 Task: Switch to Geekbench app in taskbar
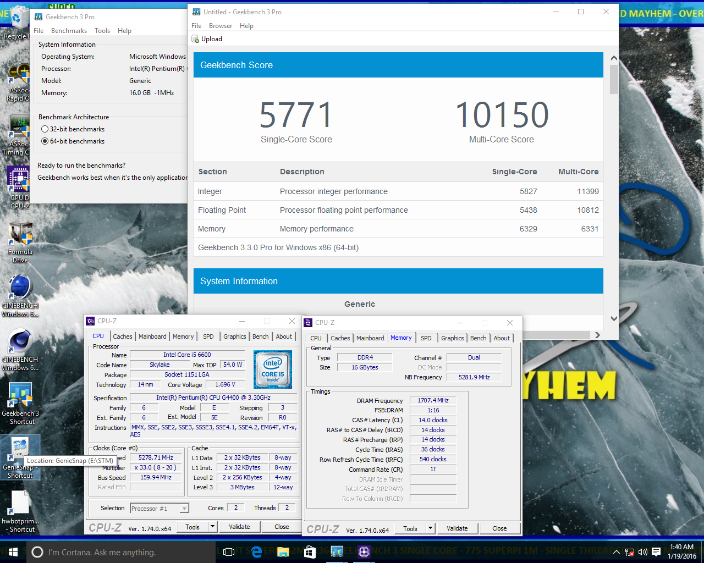pyautogui.click(x=337, y=551)
